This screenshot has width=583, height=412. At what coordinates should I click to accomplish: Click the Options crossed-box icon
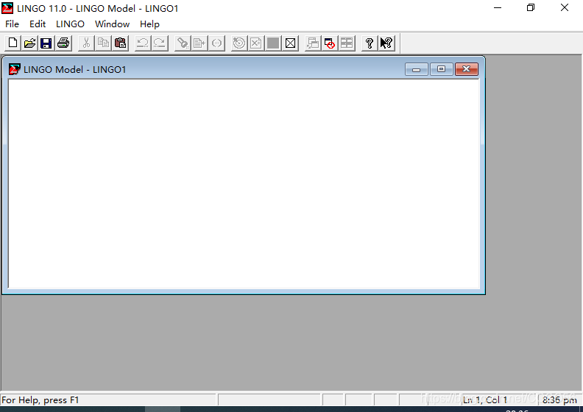click(x=290, y=43)
